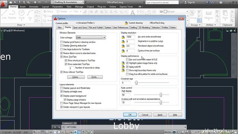This screenshot has height=134, width=238.
Task: Click the binoculars search icon in title bar
Action: 181,3
